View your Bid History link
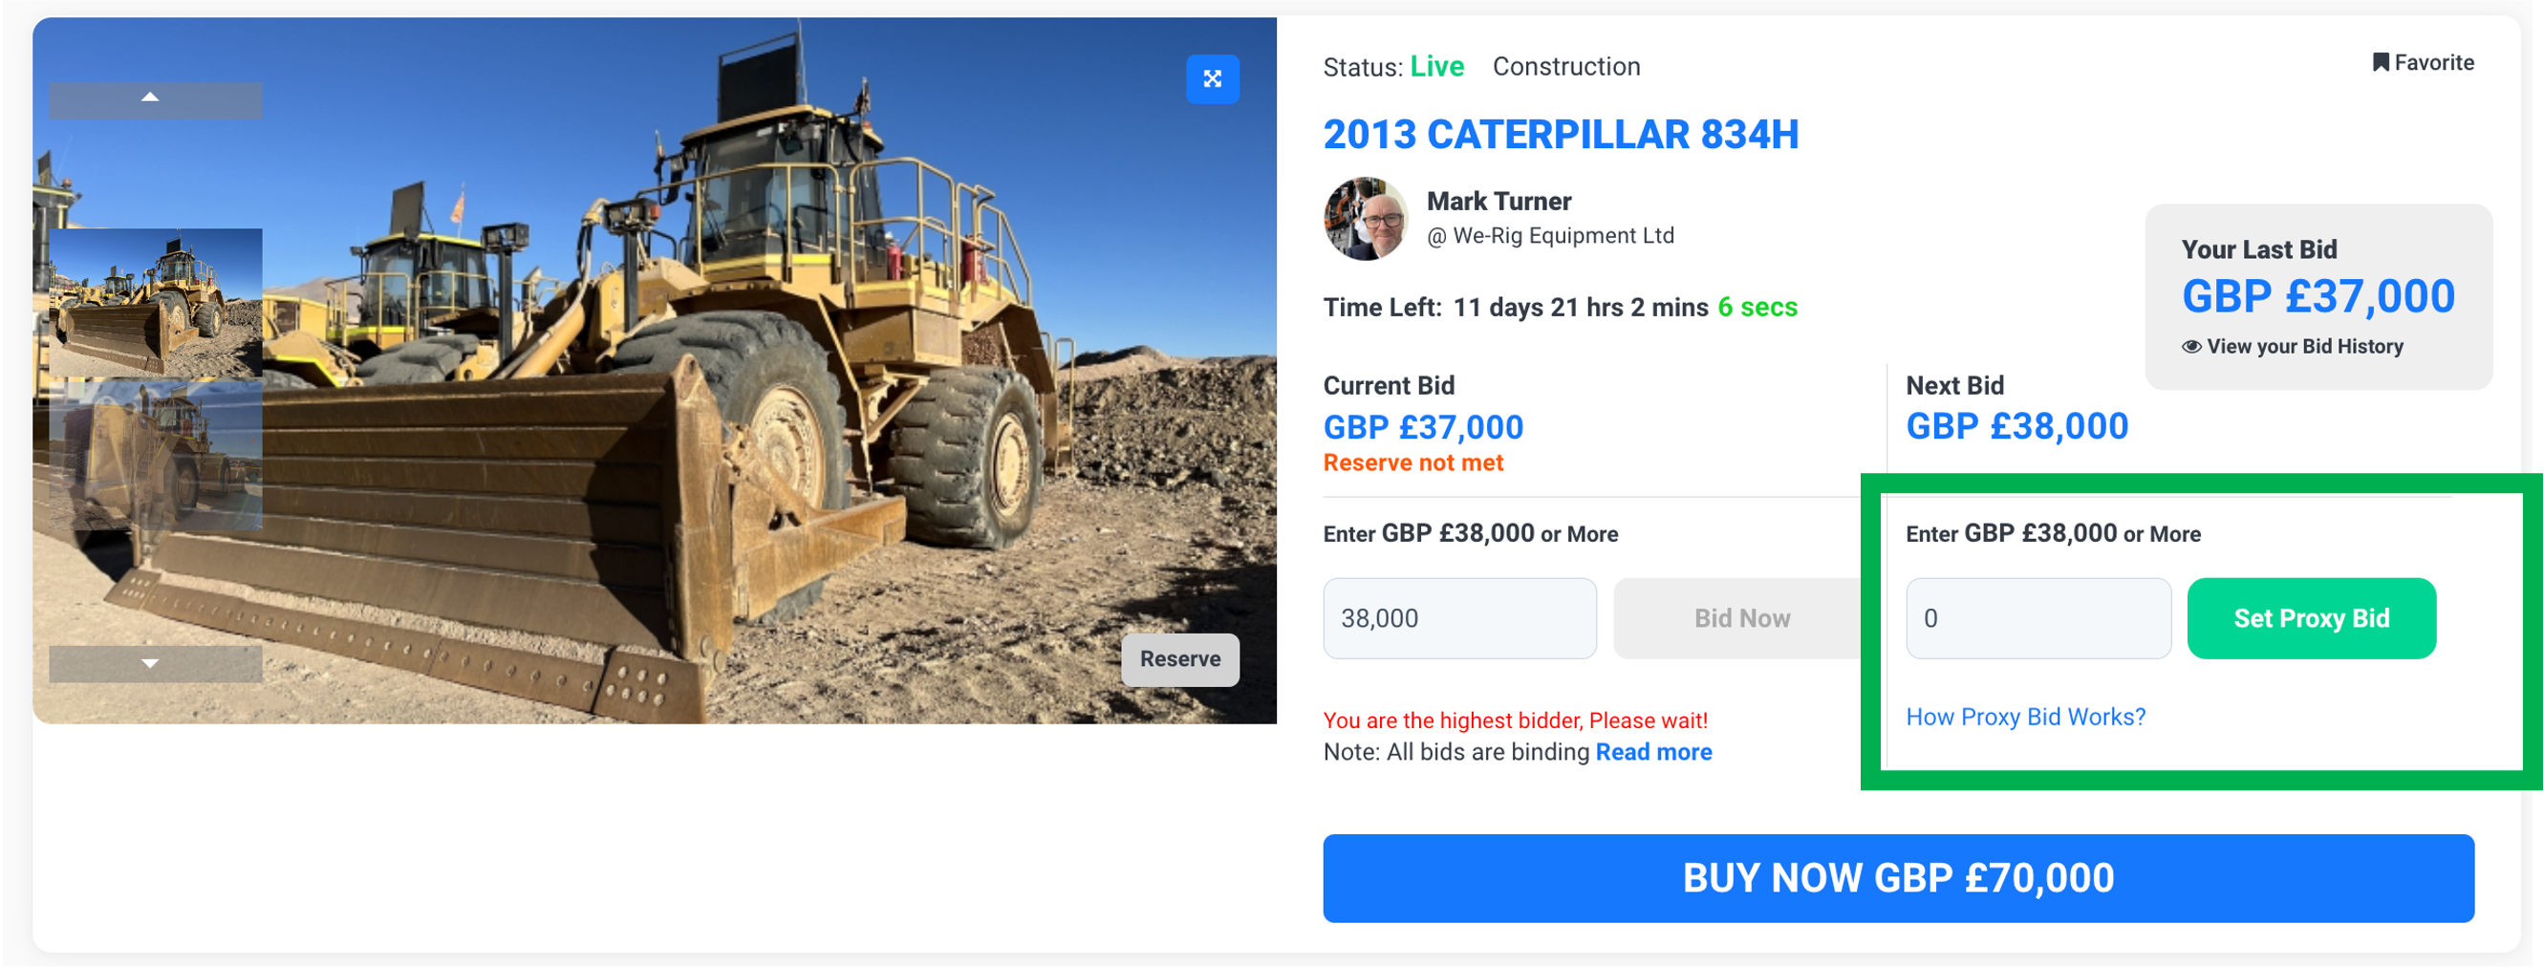Screen dimensions: 2544x967 (x=2304, y=347)
